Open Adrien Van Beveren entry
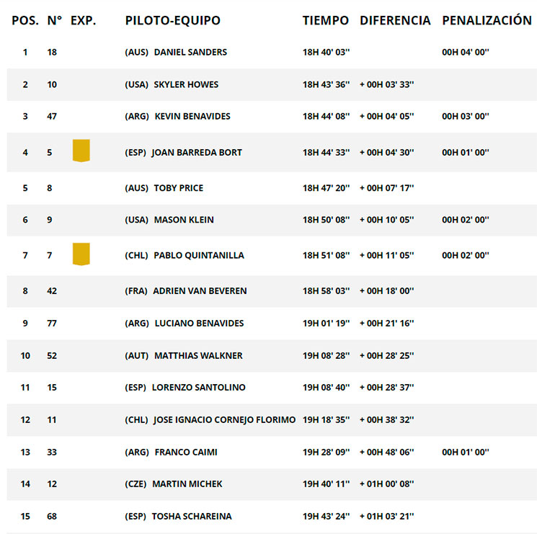Screen dimensions: 537x534 click(x=200, y=291)
